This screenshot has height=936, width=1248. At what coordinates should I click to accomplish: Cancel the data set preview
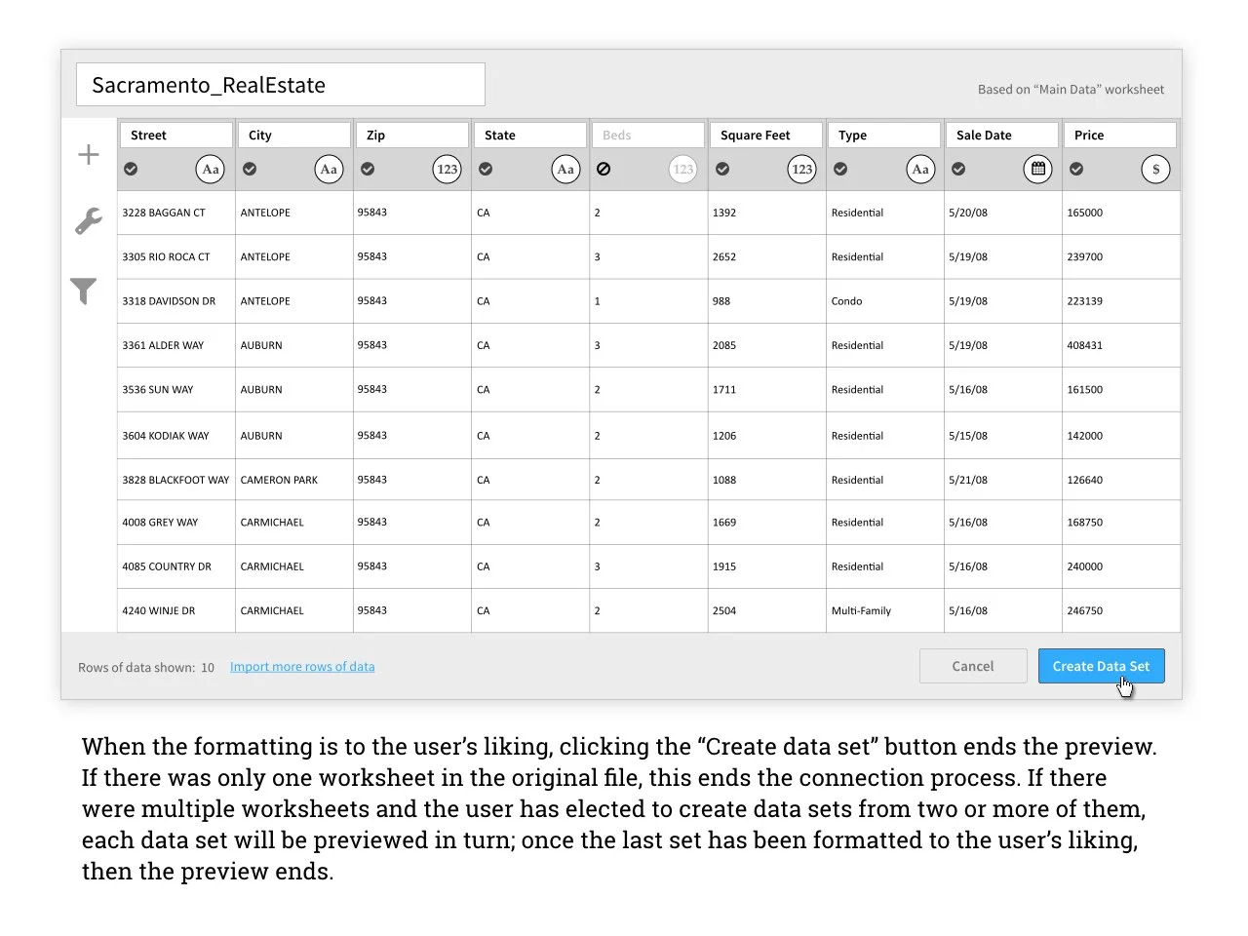[x=973, y=666]
